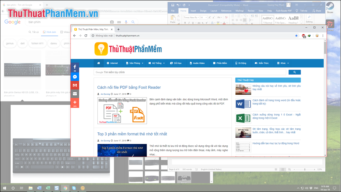Go to home icon in site navigation
Viewport: 341px width, 192px height.
99,63
